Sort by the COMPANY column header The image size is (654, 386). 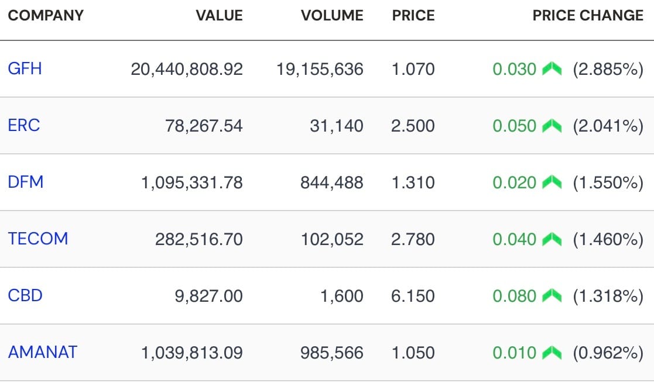pyautogui.click(x=46, y=15)
